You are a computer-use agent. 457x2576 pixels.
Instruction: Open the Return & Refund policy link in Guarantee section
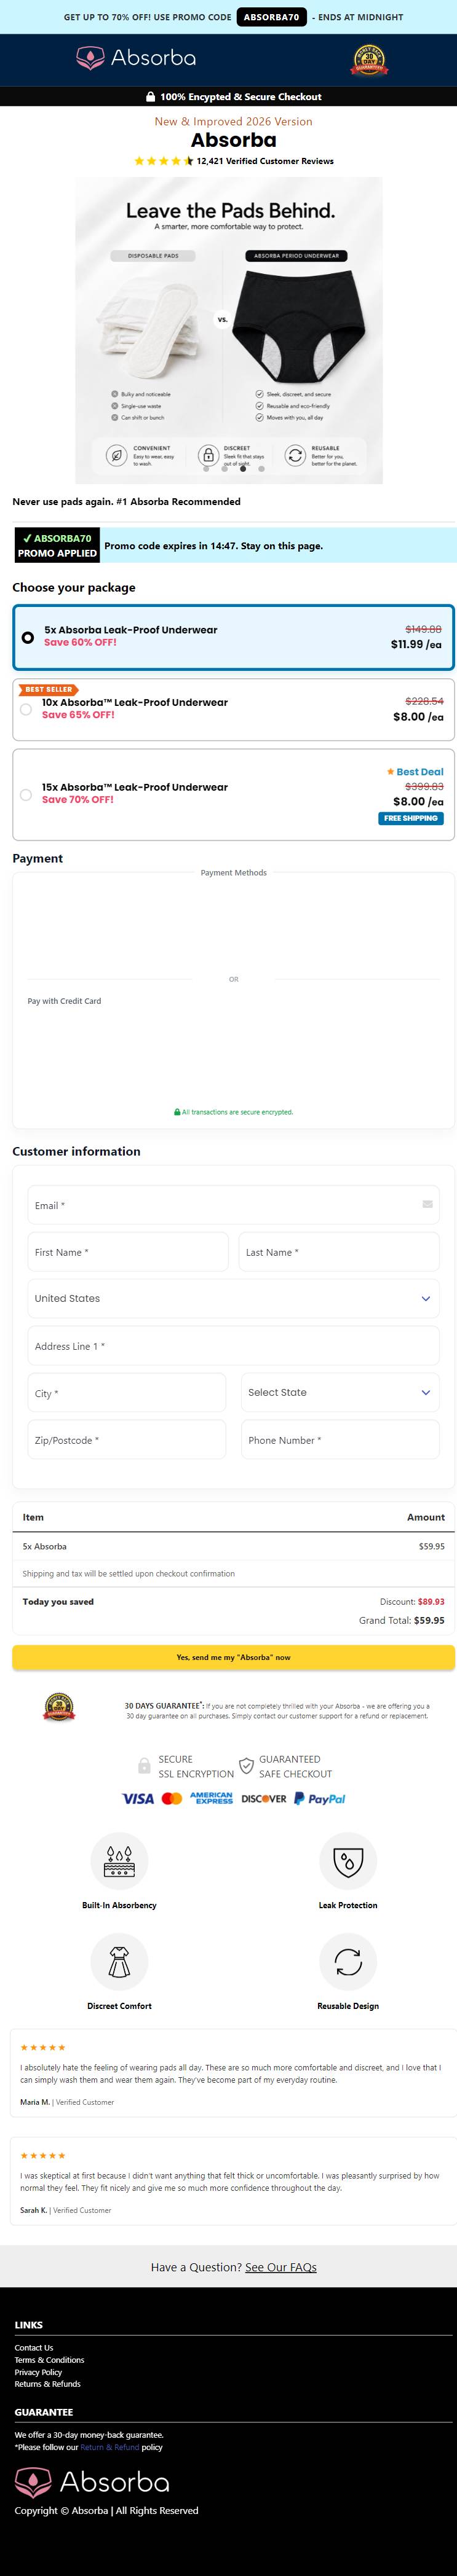pos(109,2447)
